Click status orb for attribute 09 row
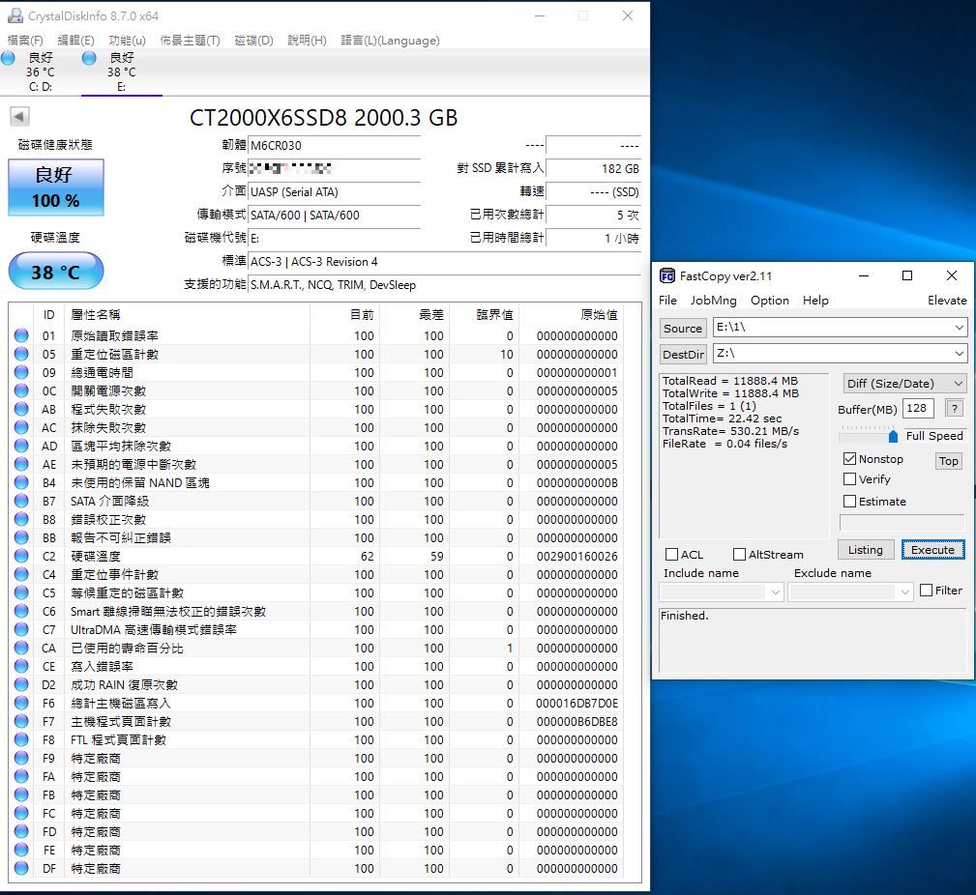Screen dimensions: 976x895 pyautogui.click(x=21, y=372)
